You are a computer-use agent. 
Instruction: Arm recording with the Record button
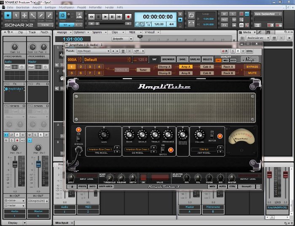pos(128,17)
